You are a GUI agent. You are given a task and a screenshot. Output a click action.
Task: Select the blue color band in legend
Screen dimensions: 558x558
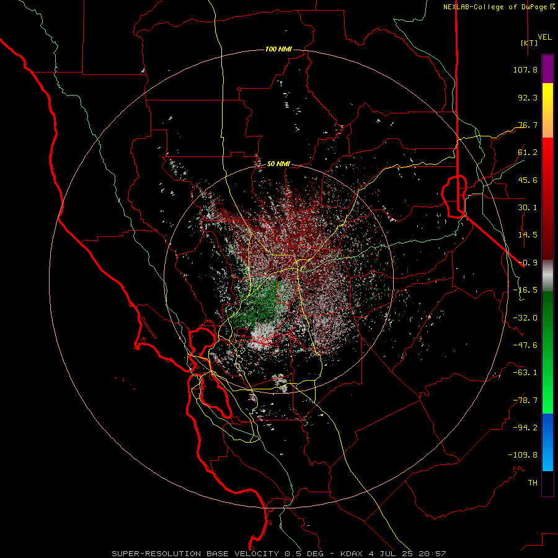(547, 442)
